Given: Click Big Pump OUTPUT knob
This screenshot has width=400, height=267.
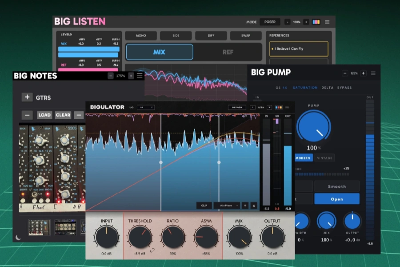Looking at the screenshot, I should point(352,221).
